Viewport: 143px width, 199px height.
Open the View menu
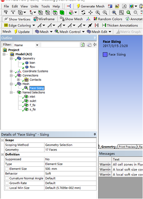point(24,6)
